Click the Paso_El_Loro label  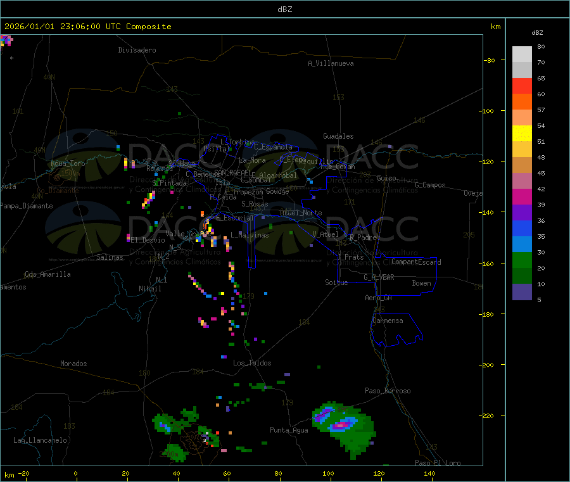click(x=438, y=463)
